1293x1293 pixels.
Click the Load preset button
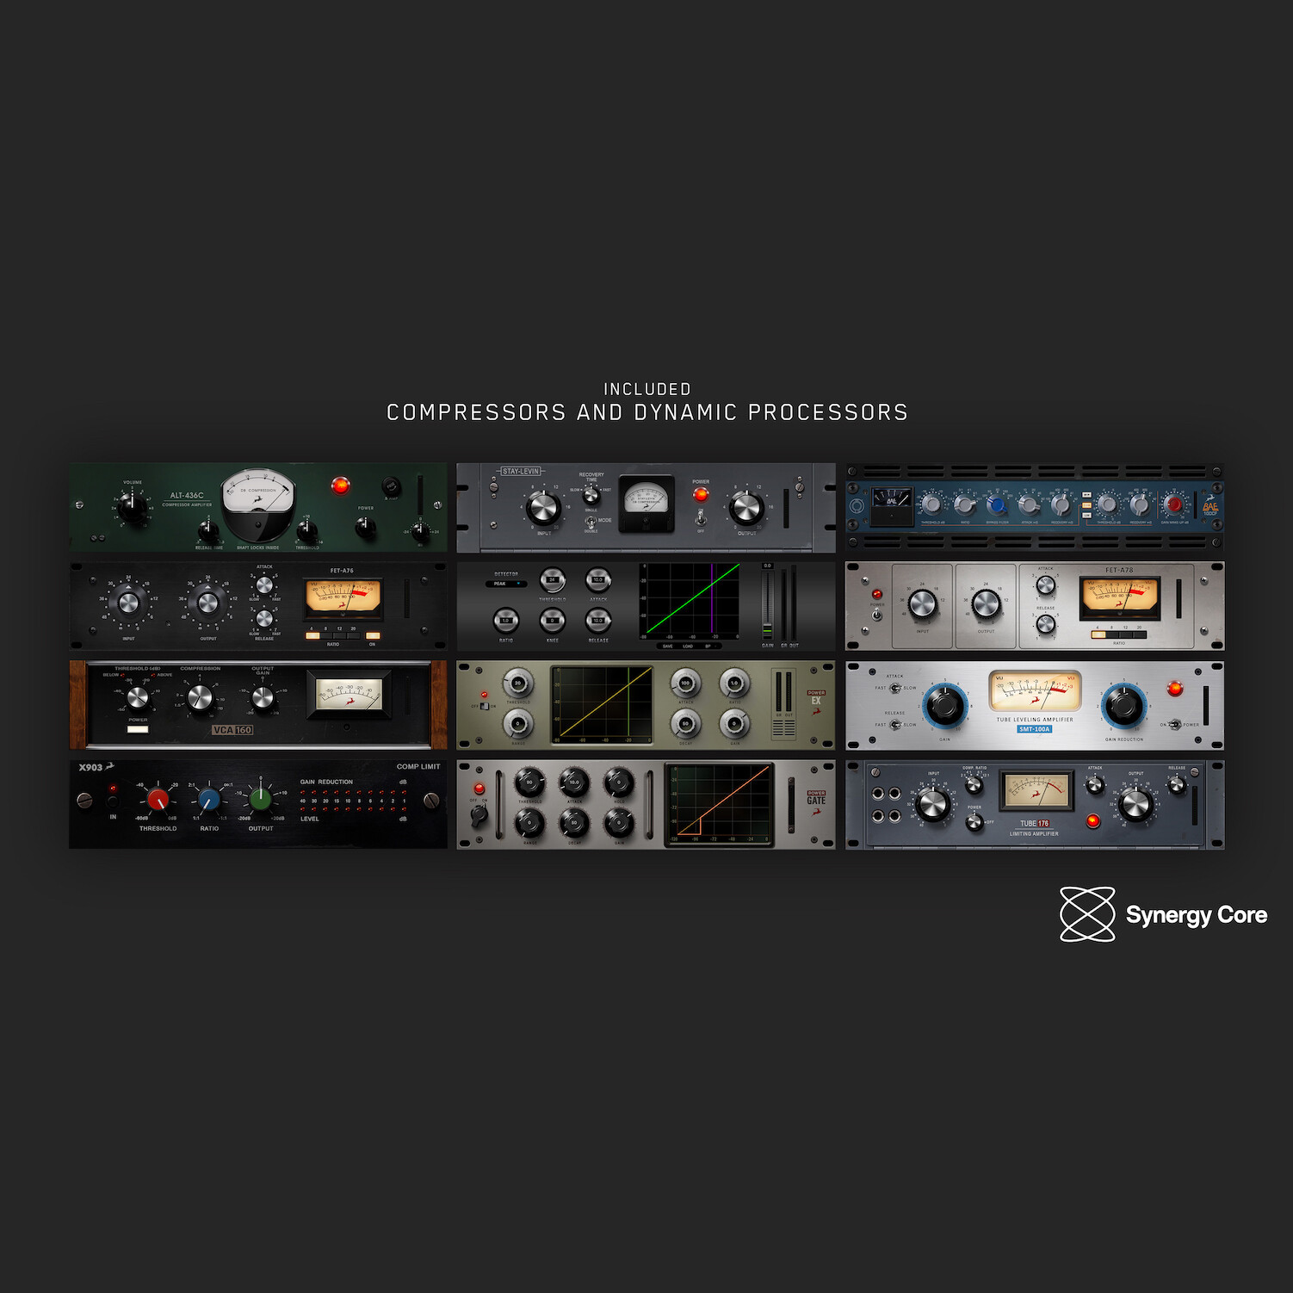coord(688,646)
